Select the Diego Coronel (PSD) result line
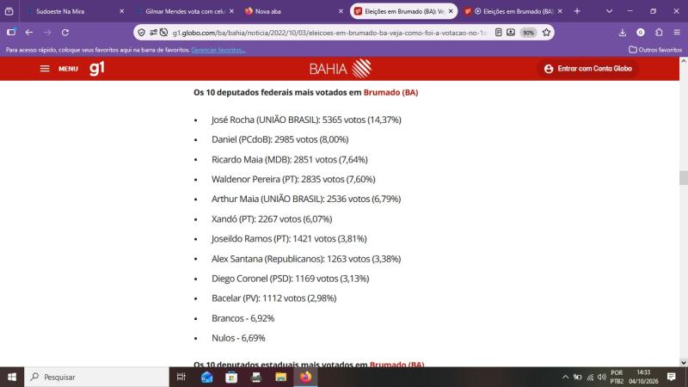 290,279
